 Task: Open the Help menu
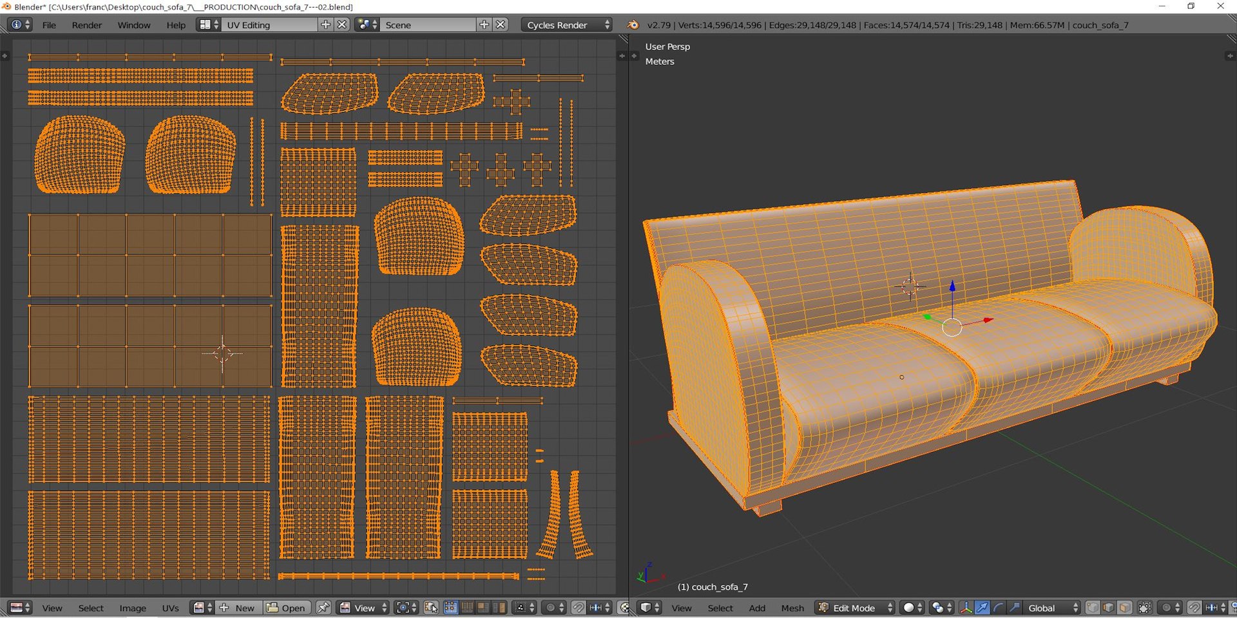point(176,25)
